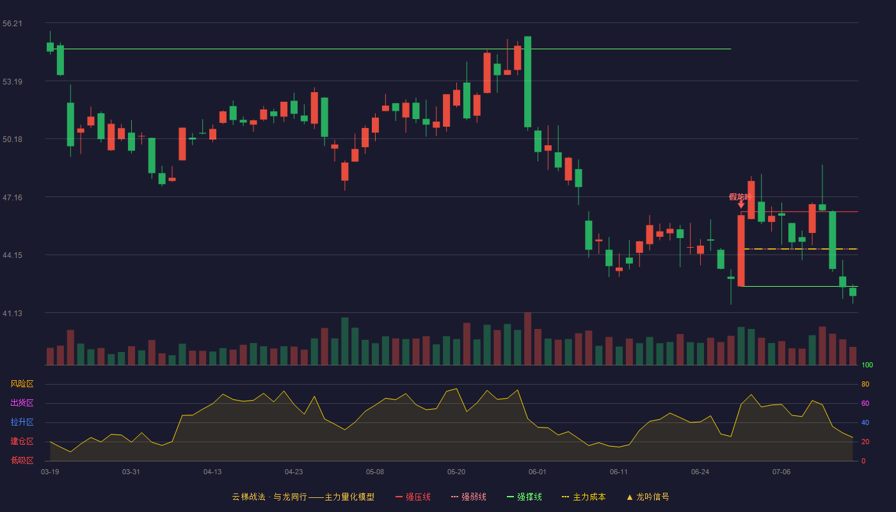The image size is (896, 512).
Task: Click the green 100 indicator axis value
Action: 867,365
